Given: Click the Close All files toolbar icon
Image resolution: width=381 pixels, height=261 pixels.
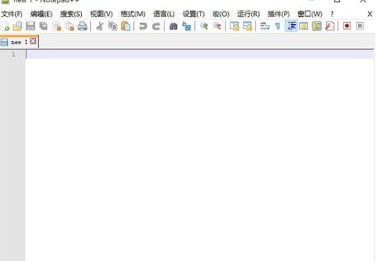Looking at the screenshot, I should pos(69,26).
